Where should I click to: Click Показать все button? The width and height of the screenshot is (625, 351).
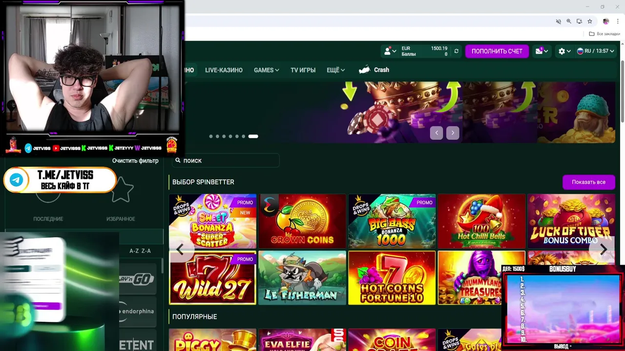pos(588,182)
